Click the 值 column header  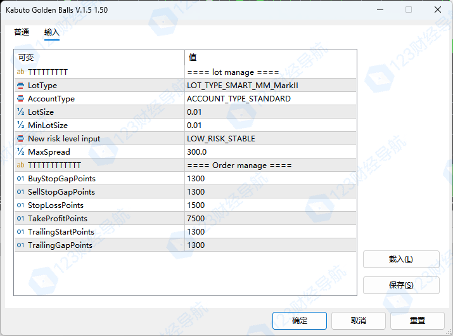tap(270, 58)
